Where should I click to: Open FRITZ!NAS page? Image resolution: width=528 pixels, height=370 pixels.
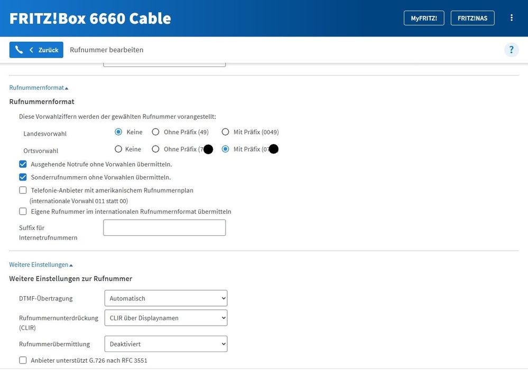(x=473, y=18)
